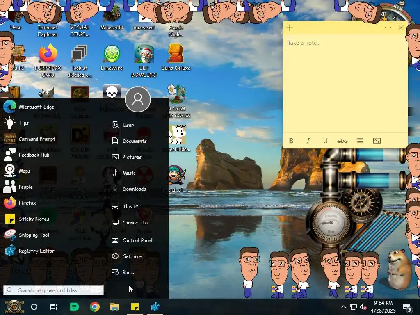
Task: Open the taskbar clock and date
Action: click(383, 307)
